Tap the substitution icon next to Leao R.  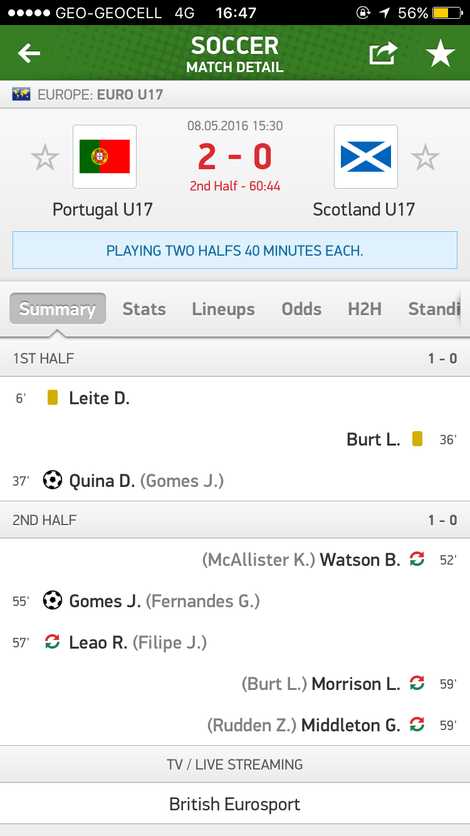(x=53, y=642)
